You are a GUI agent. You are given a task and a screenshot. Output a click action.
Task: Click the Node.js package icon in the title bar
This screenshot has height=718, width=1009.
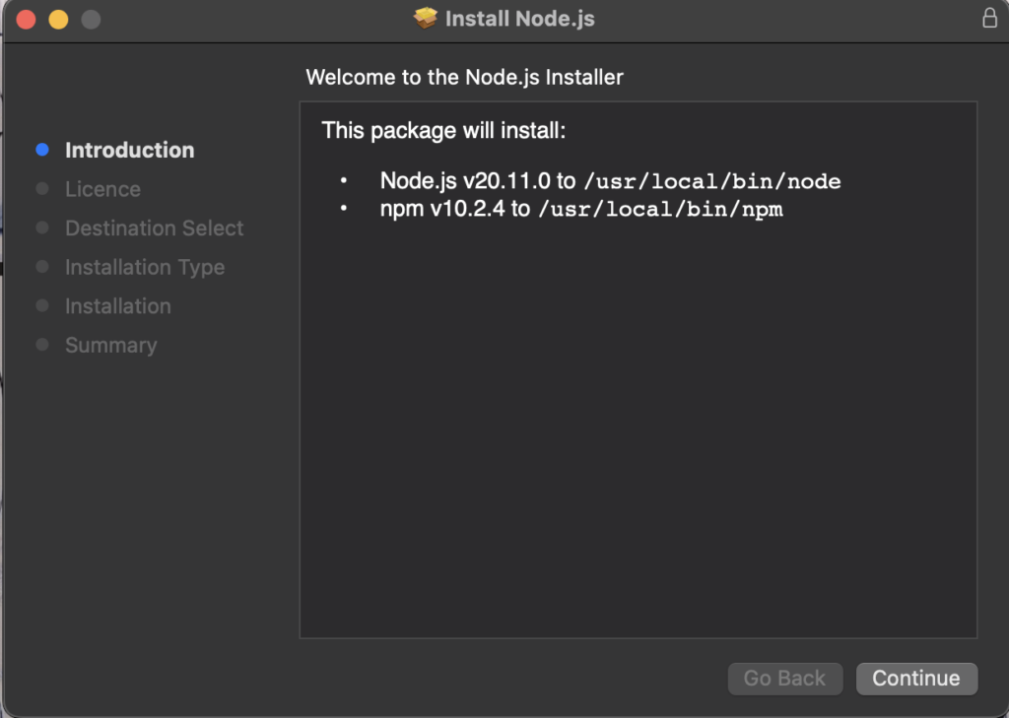click(x=424, y=17)
